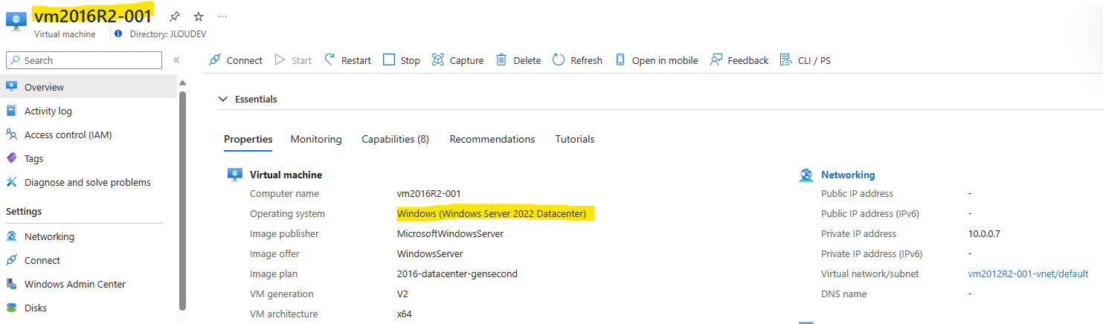
Task: Click the Networking section globe icon
Action: click(x=806, y=175)
